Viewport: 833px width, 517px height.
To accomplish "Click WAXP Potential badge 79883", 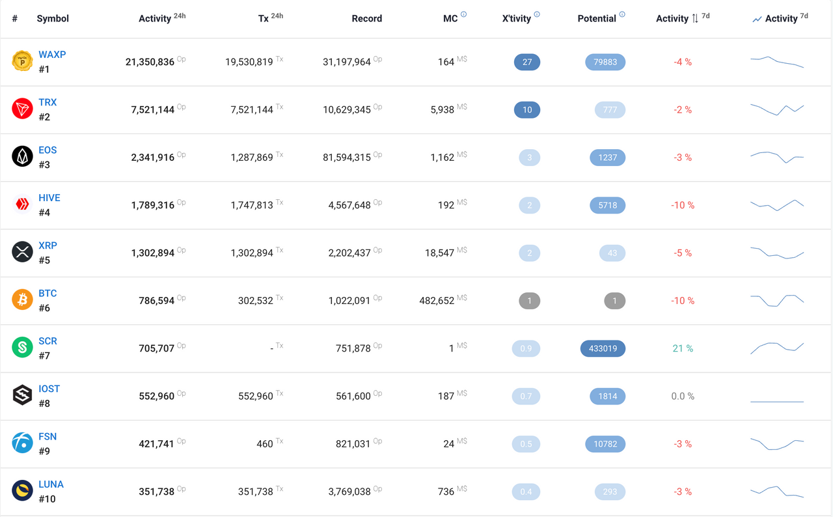I will pos(605,62).
